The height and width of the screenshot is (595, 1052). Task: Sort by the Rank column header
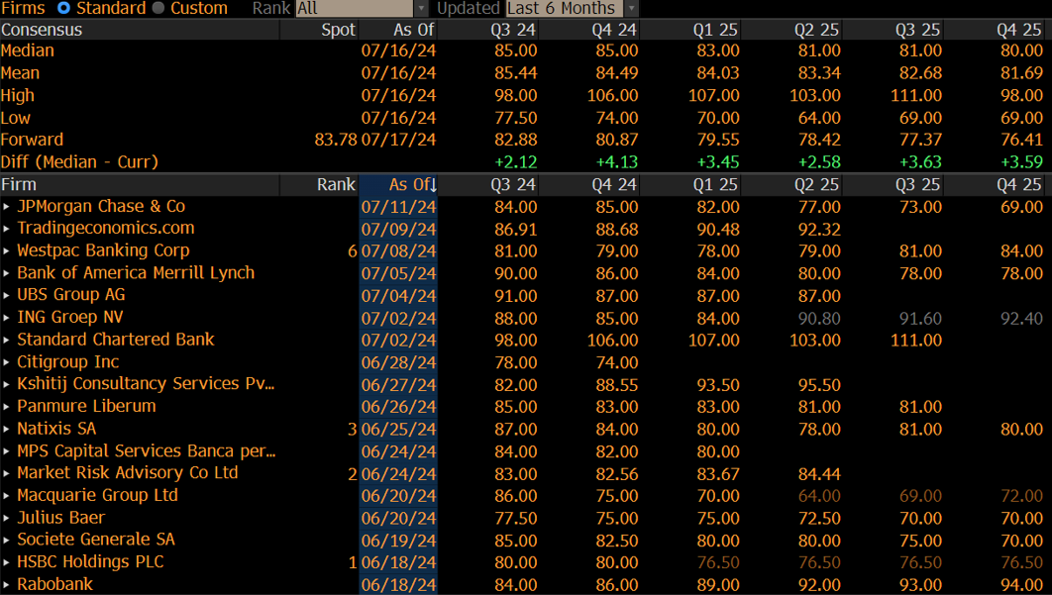coord(336,184)
